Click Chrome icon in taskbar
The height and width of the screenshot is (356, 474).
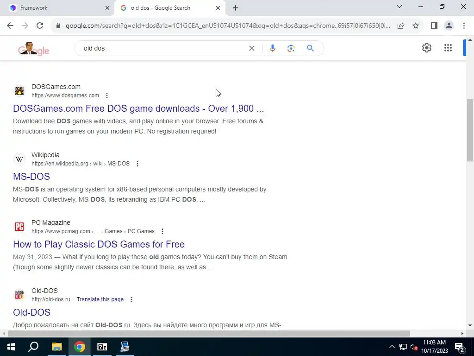(x=80, y=347)
